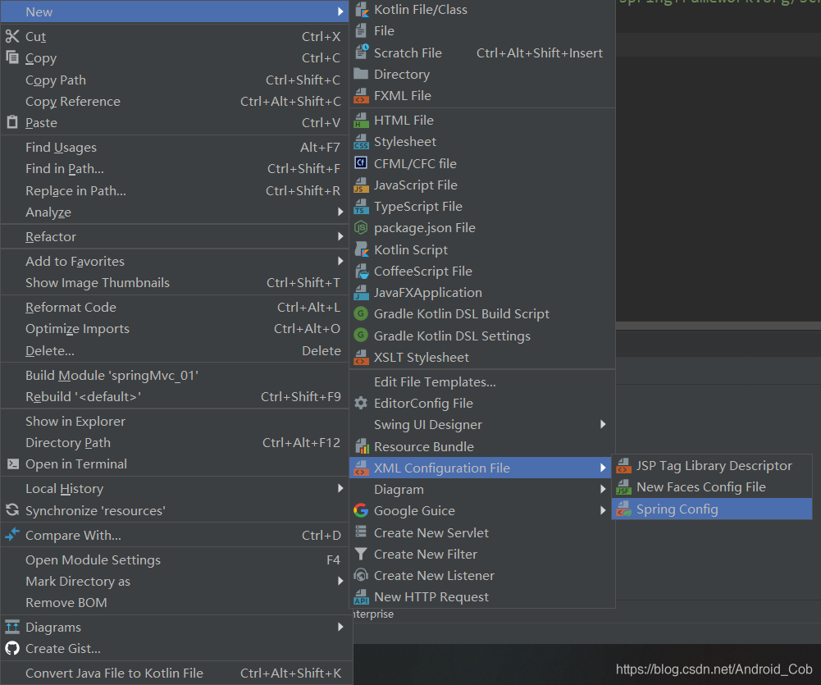The image size is (821, 685).
Task: Click the Gradle Kotlin DSL Build Script icon
Action: pos(361,313)
